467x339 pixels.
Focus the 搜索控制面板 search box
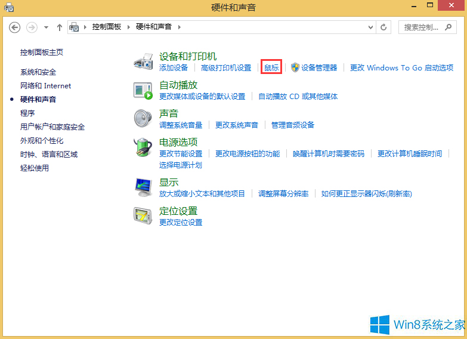click(428, 27)
